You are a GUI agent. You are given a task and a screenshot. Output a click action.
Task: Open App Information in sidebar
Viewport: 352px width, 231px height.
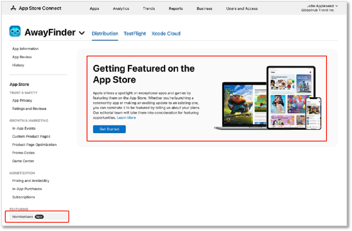[x=25, y=49]
